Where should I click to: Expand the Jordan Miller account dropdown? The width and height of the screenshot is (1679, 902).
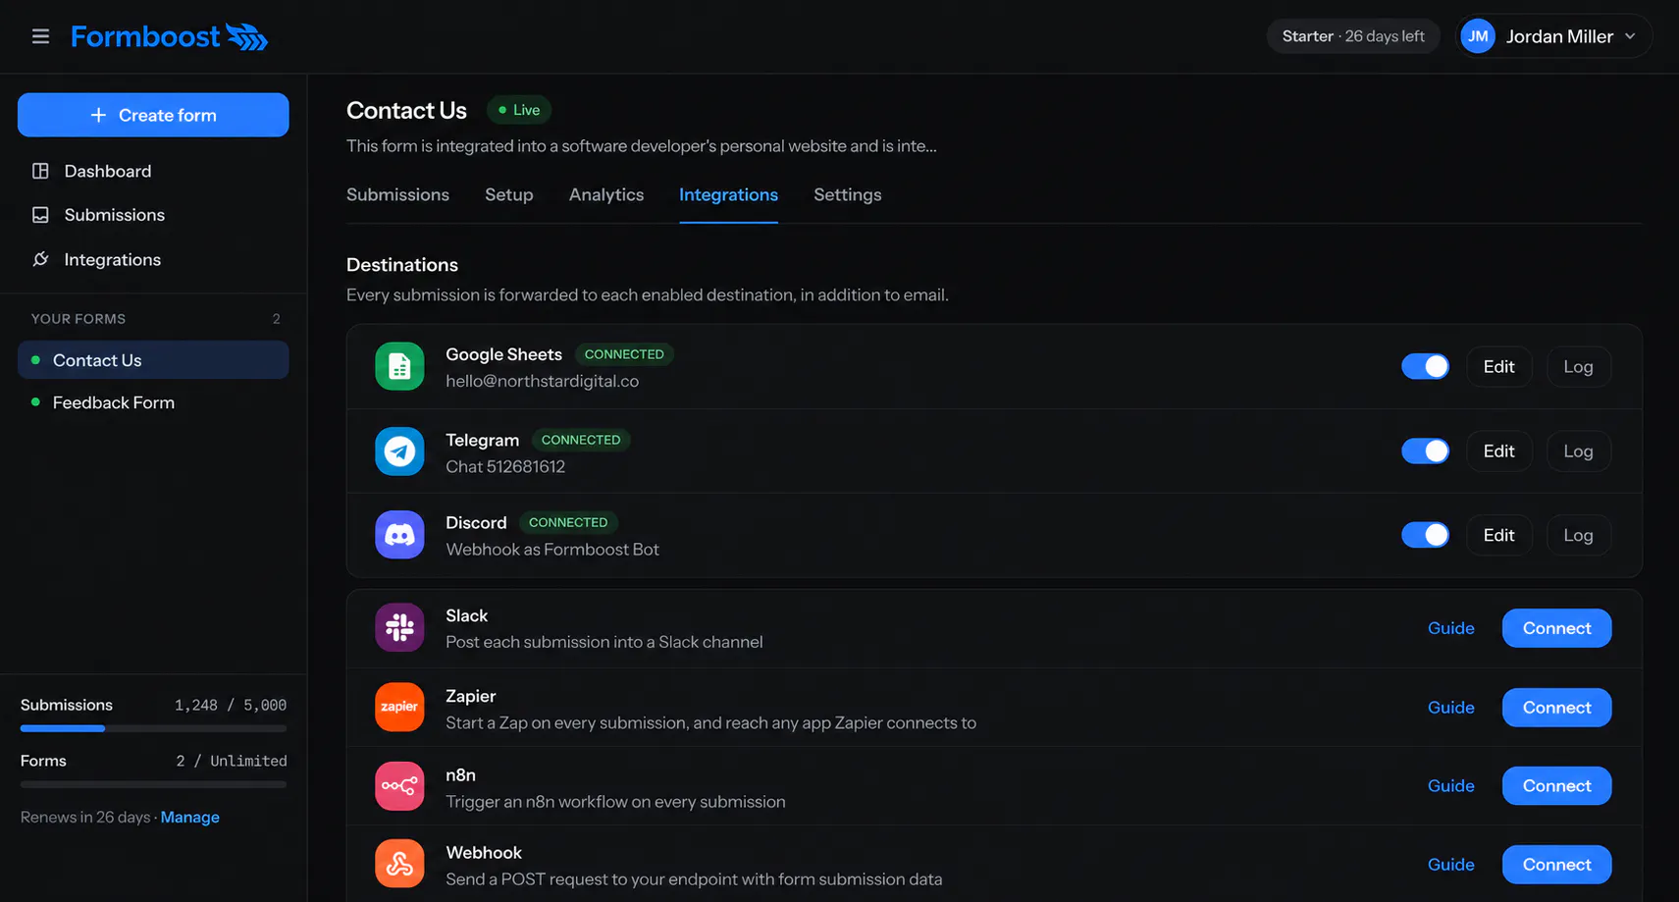[x=1553, y=36]
